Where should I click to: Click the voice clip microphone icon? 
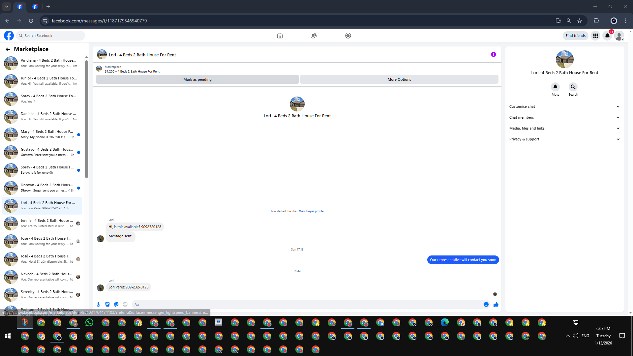(98, 305)
